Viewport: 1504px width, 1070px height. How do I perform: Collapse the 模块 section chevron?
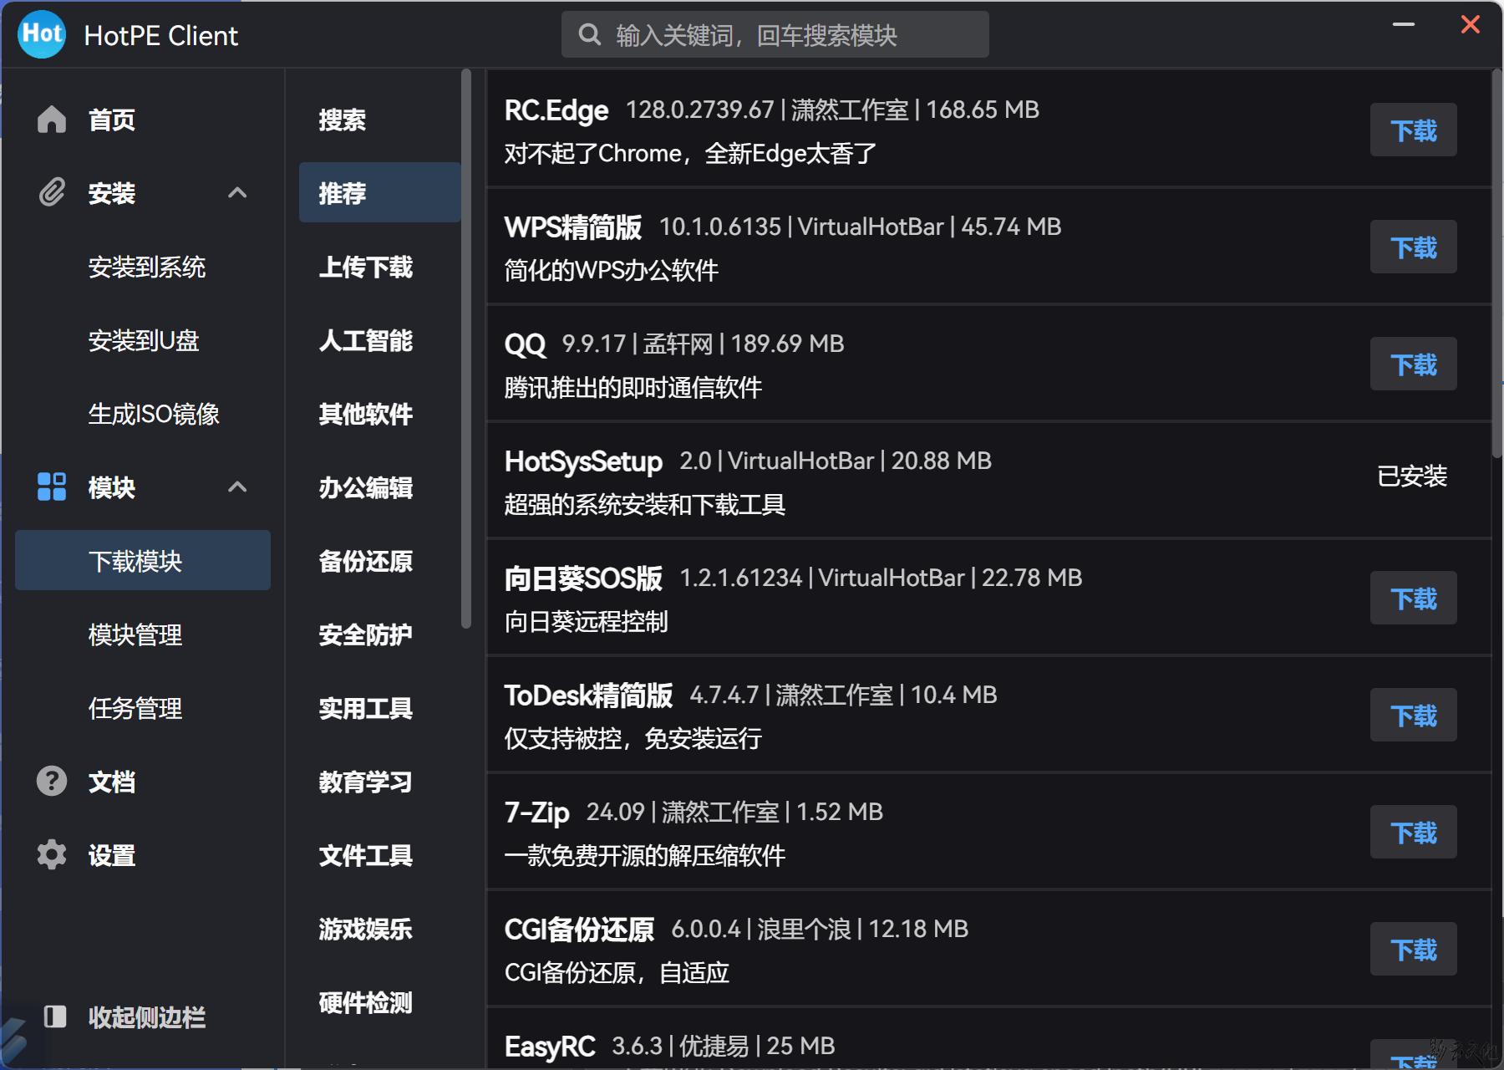237,487
